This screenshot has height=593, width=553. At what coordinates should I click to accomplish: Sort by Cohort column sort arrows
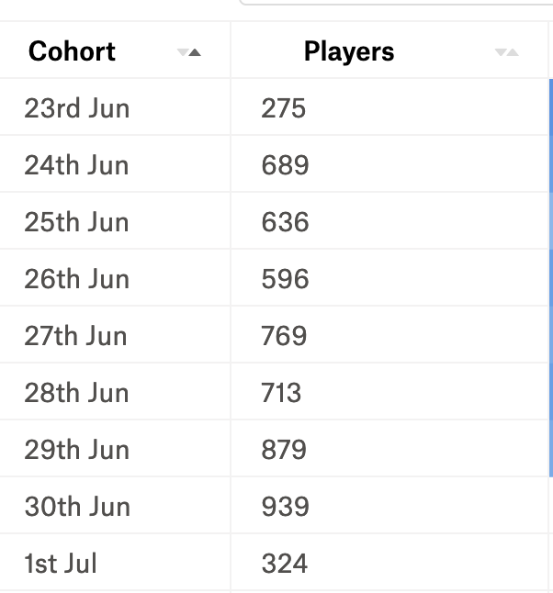[x=189, y=52]
